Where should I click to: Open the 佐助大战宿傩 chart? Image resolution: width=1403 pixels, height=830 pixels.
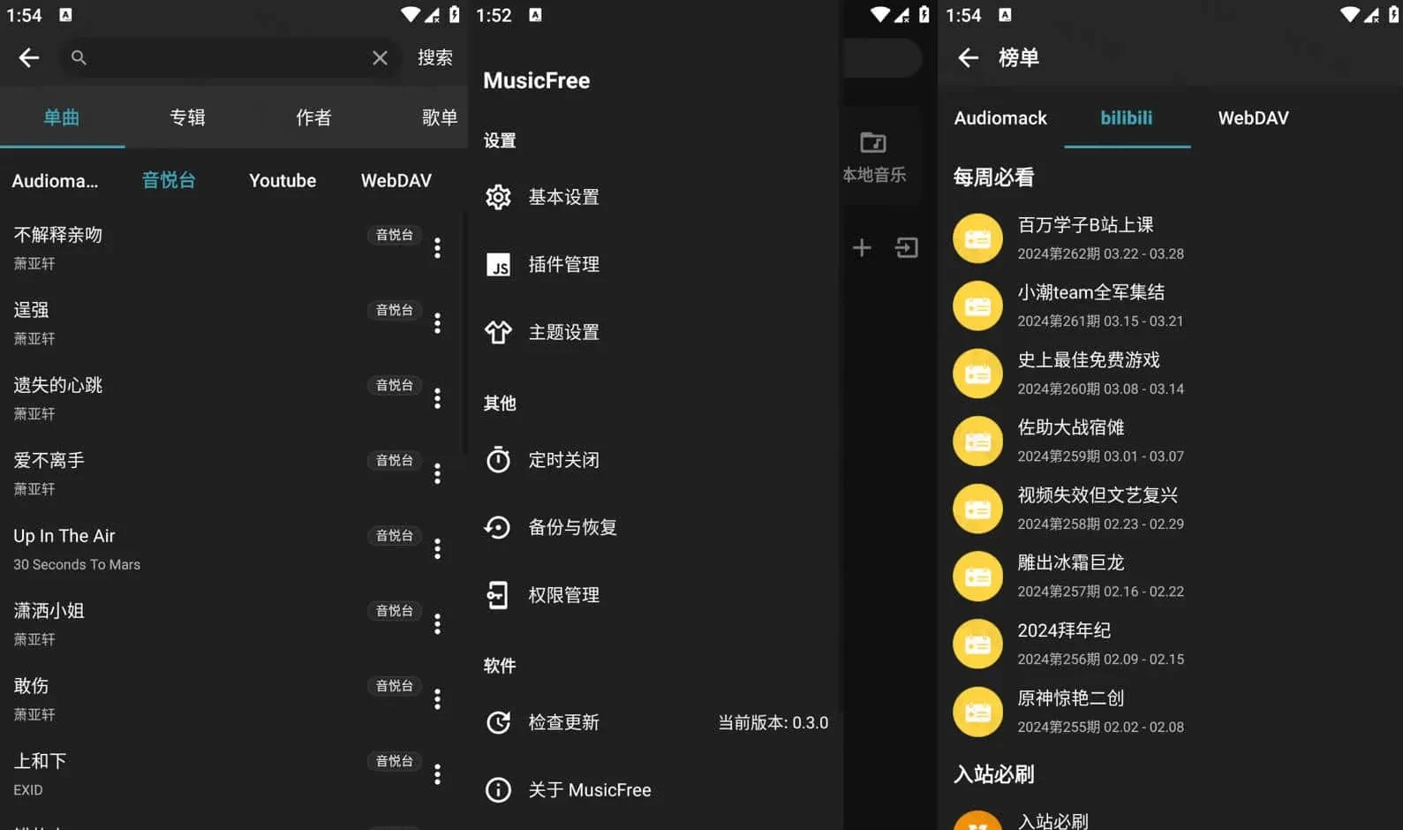pyautogui.click(x=1170, y=441)
